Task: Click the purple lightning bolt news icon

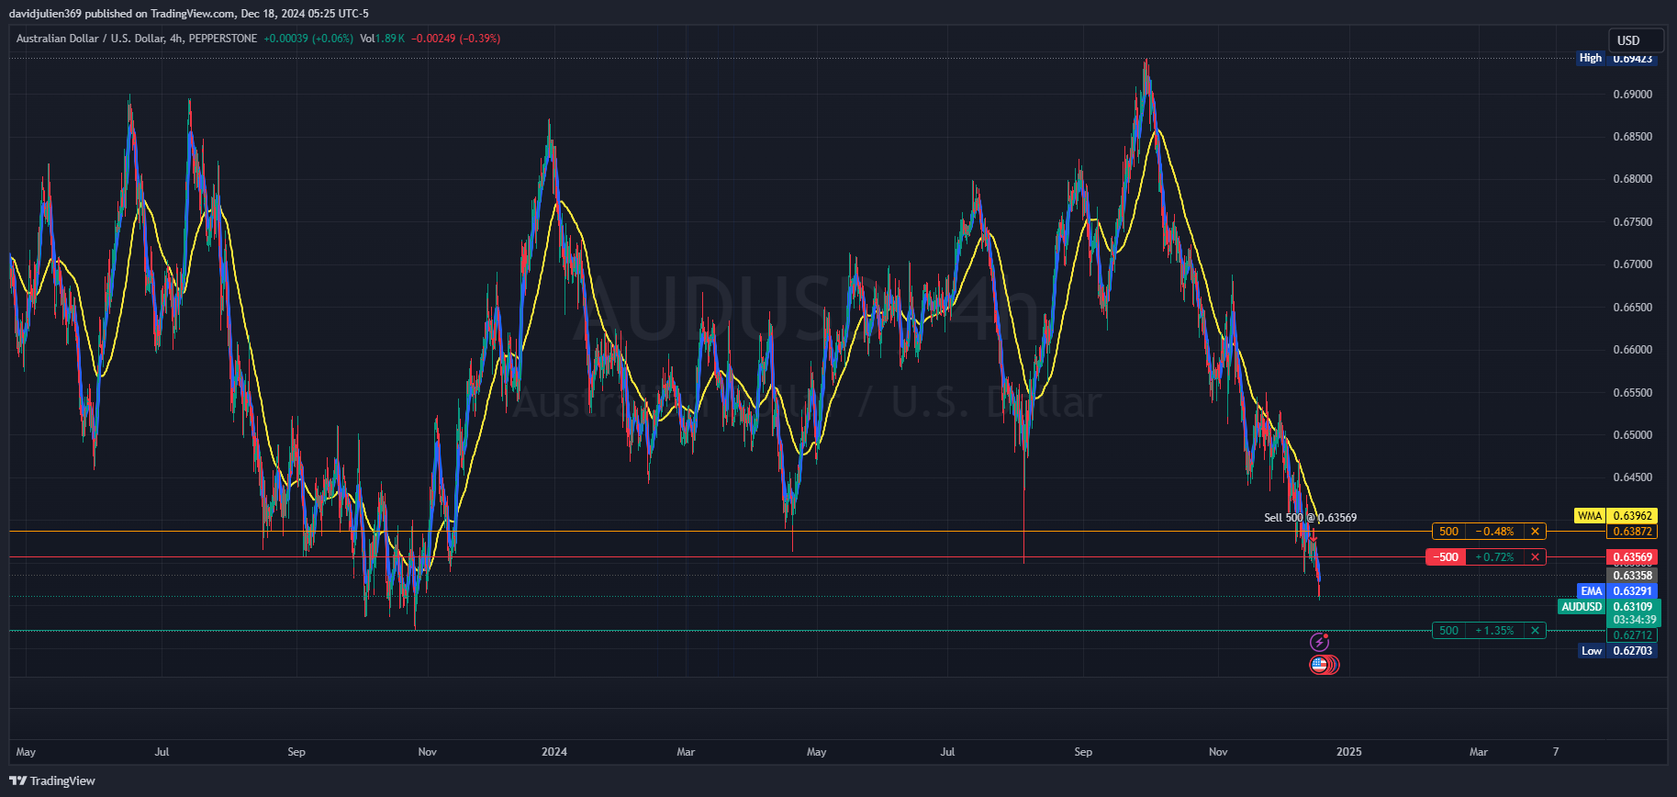Action: [x=1319, y=643]
